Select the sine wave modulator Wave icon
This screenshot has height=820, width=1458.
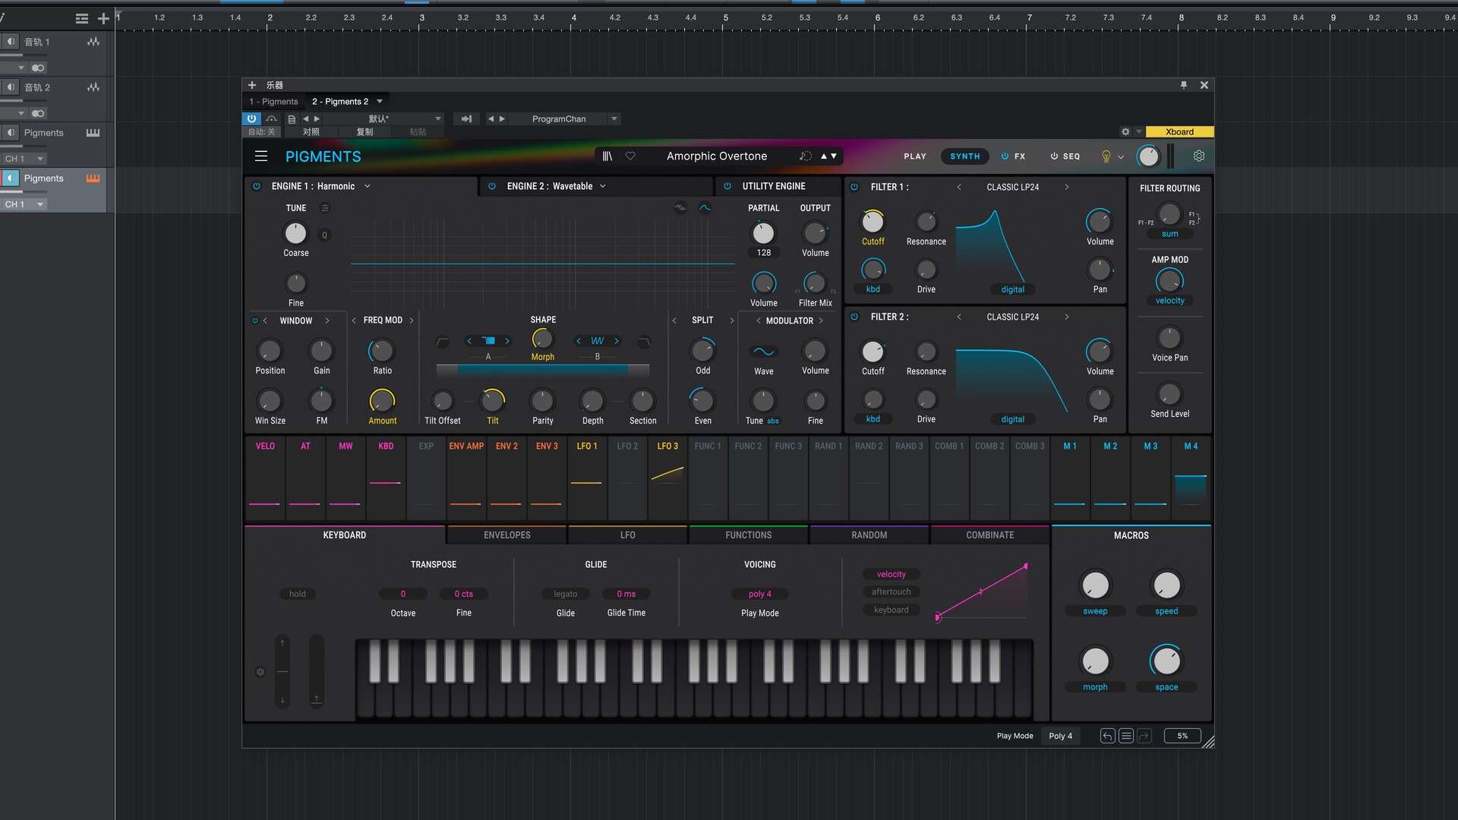[763, 352]
